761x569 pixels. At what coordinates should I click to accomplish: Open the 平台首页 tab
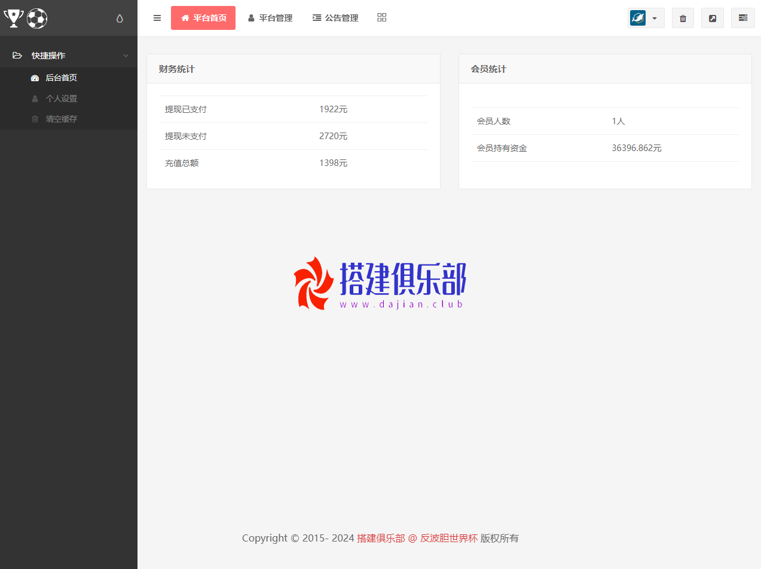[x=203, y=18]
